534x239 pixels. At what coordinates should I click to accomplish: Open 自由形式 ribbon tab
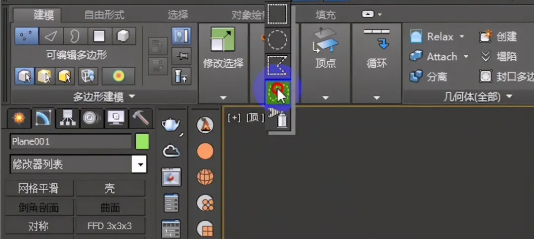104,15
